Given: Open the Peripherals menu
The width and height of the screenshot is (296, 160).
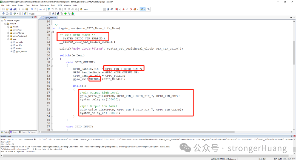Looking at the screenshot, I should coord(44,5).
